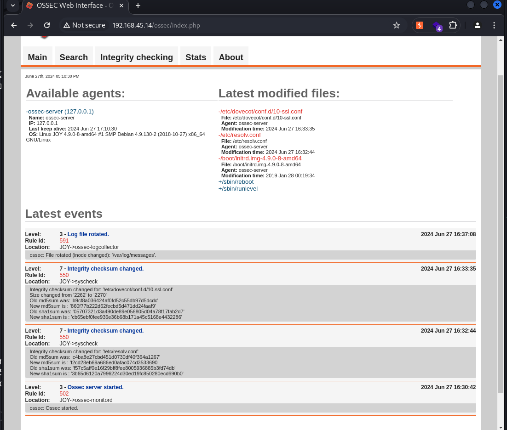Go back to the previous page

coord(14,25)
